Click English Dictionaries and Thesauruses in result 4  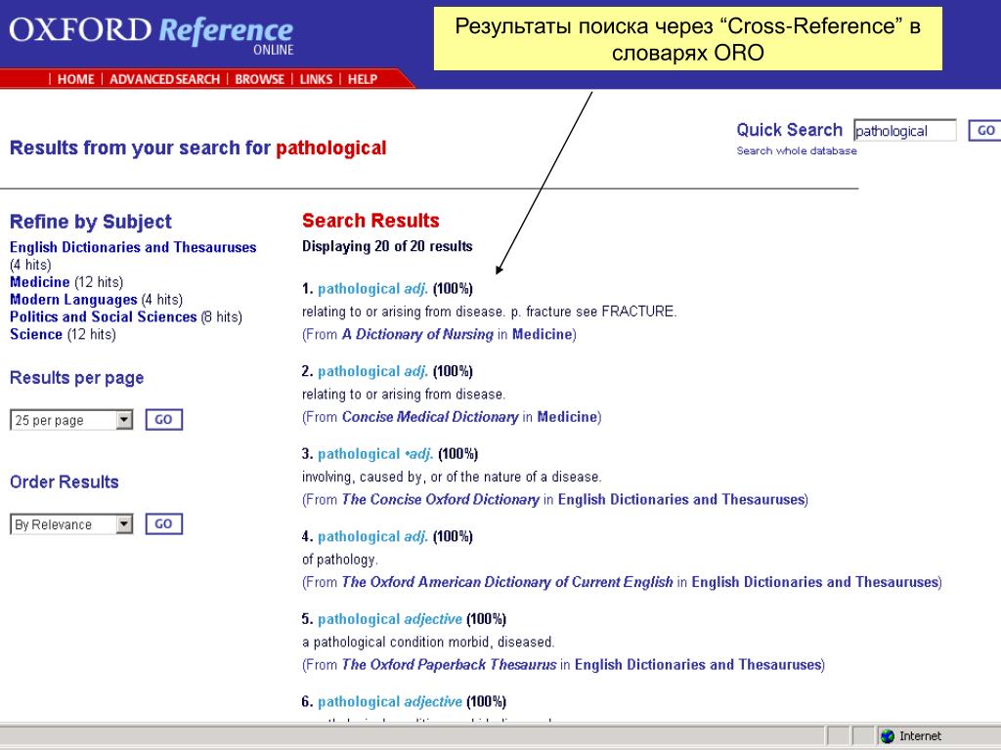click(x=814, y=582)
